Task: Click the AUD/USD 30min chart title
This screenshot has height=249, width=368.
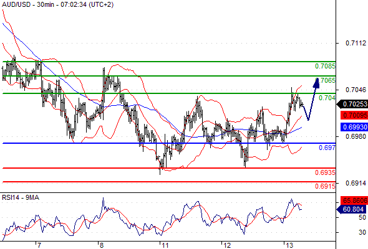Action: (58, 4)
